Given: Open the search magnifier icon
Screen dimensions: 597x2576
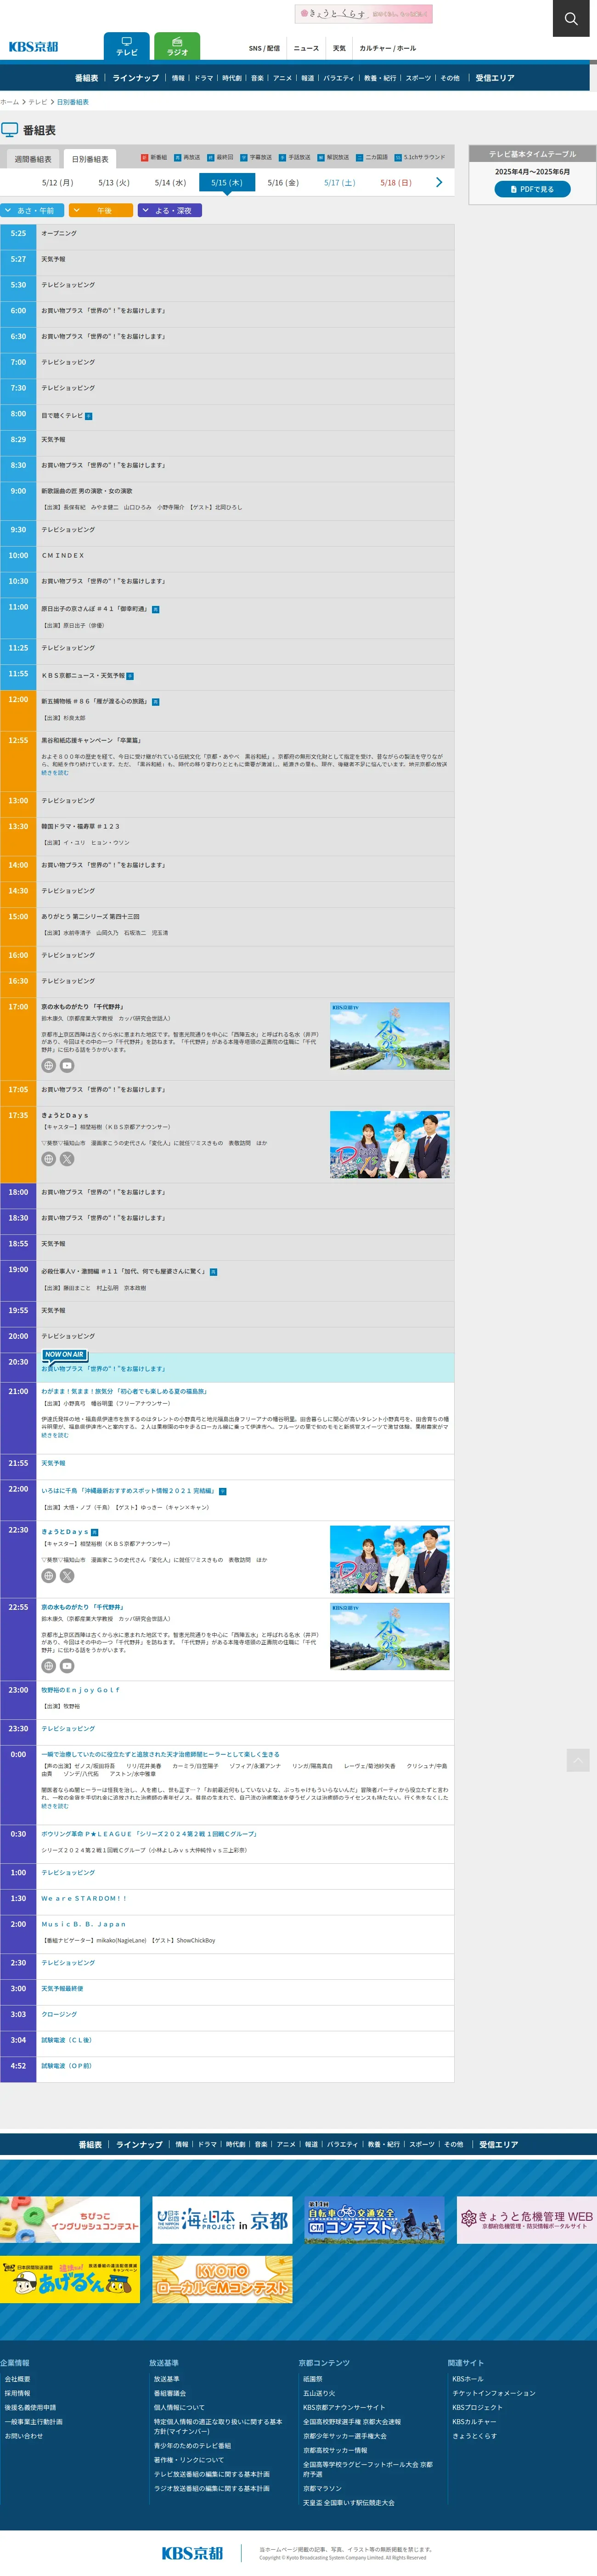Looking at the screenshot, I should point(571,18).
